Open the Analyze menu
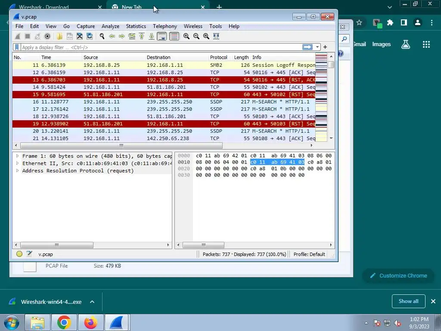This screenshot has height=331, width=441. click(x=111, y=26)
